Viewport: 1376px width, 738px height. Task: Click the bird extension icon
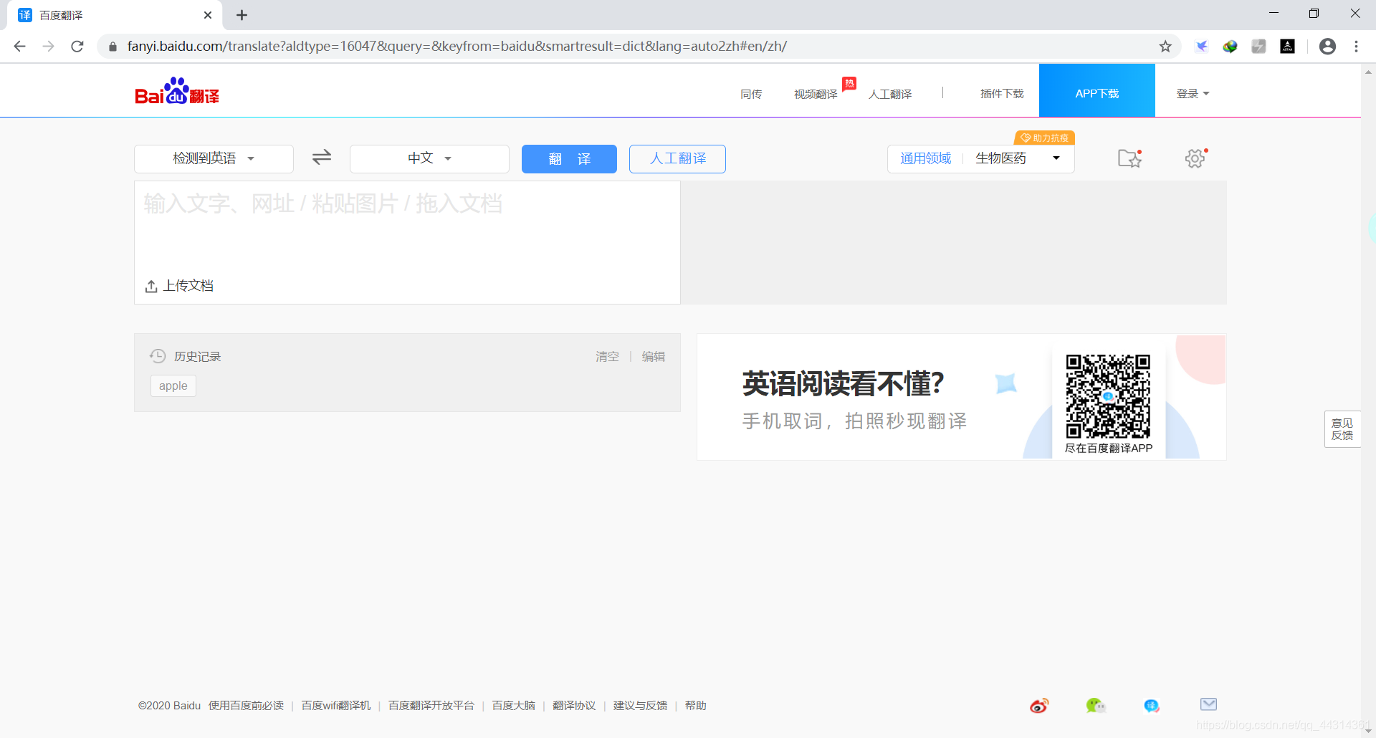click(x=1202, y=47)
